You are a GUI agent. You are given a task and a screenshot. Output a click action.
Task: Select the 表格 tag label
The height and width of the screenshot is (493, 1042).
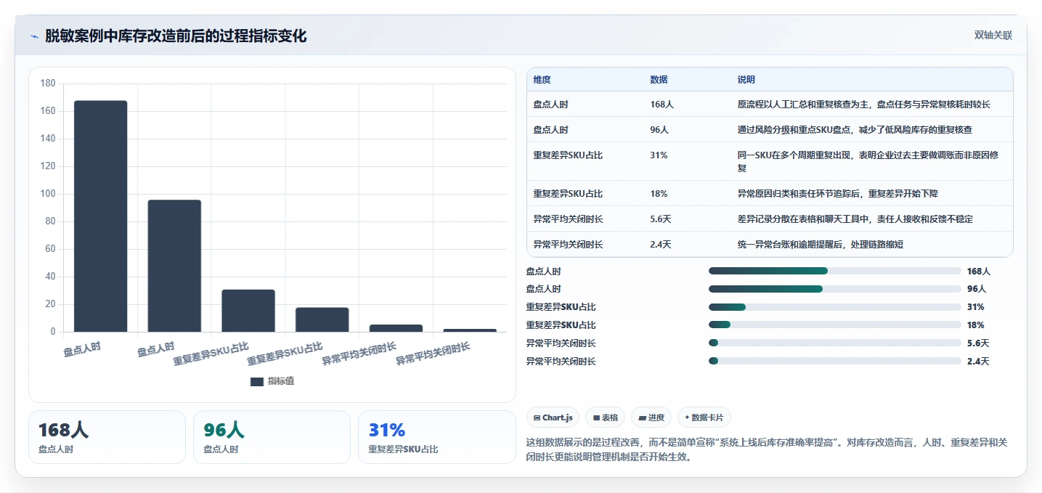click(x=610, y=417)
